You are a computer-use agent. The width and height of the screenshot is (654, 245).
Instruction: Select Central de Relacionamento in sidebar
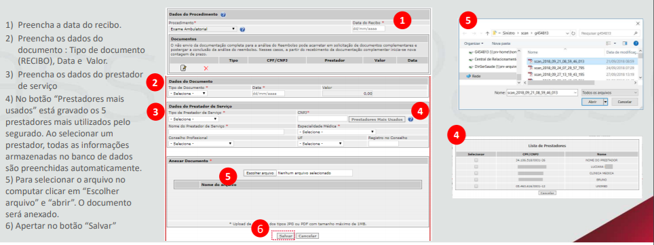[x=495, y=59]
